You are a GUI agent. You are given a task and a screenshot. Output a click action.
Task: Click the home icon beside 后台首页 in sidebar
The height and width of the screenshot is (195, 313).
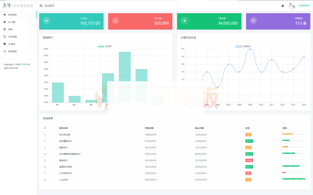coord(5,15)
